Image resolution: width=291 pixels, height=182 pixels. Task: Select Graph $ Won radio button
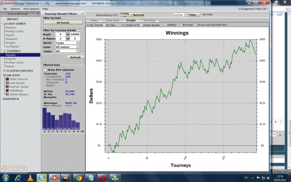[123, 25]
